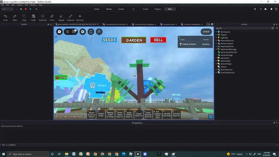Screen dimensions: 279x157
Task: Open the Roblox menu icon in viewport
Action: 59,32
